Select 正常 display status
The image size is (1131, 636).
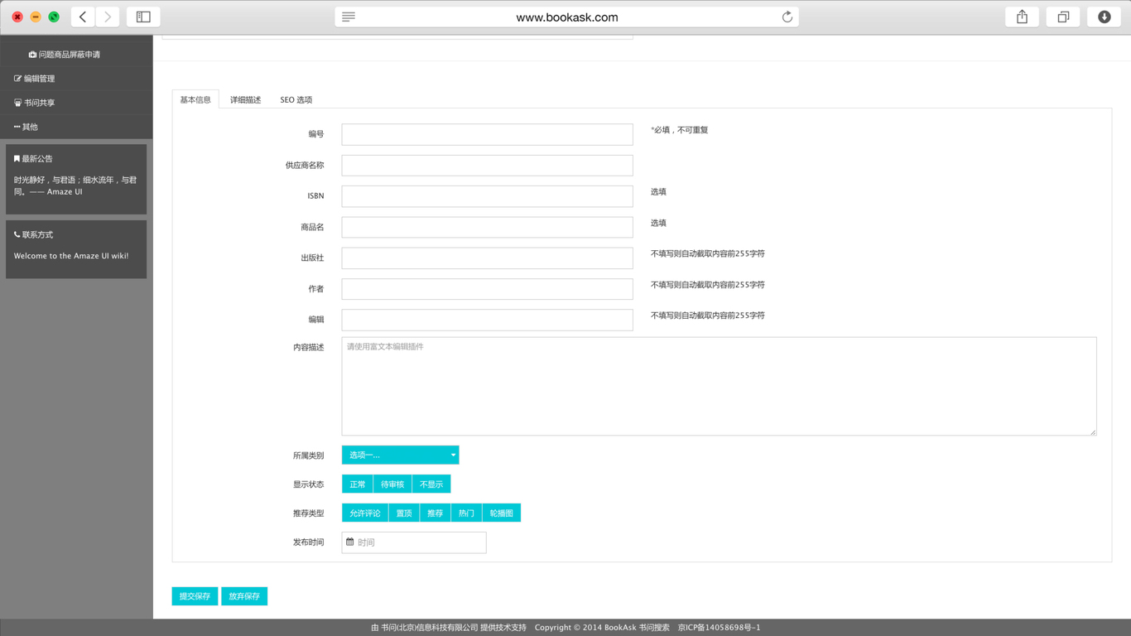point(358,484)
